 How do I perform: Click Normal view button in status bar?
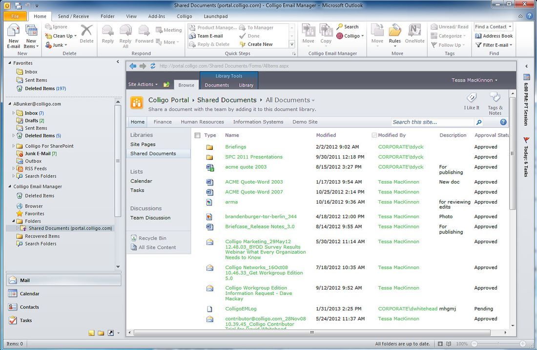tap(440, 344)
